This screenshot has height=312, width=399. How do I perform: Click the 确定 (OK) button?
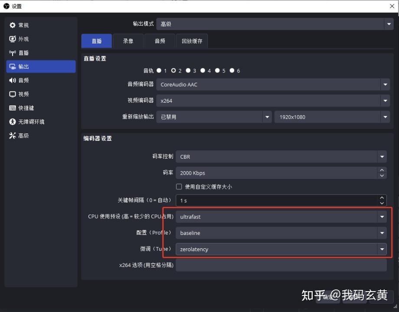pos(328,297)
